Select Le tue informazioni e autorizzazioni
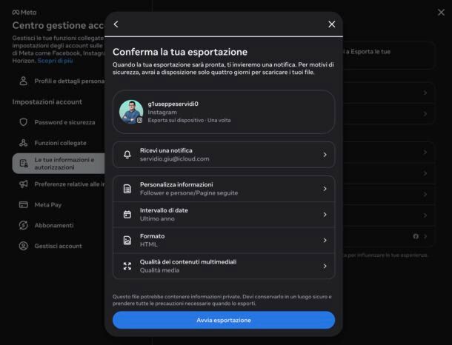Screen dimensions: 452x345 [x=59, y=164]
